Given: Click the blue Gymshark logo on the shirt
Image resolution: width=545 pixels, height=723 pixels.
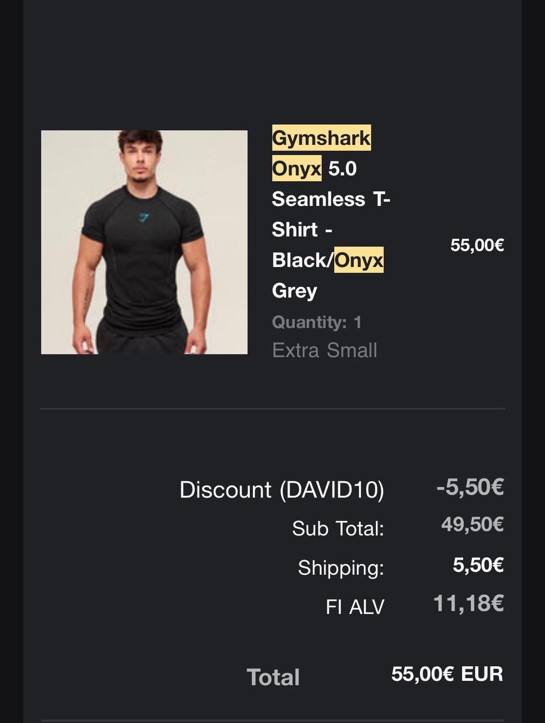Looking at the screenshot, I should (144, 216).
